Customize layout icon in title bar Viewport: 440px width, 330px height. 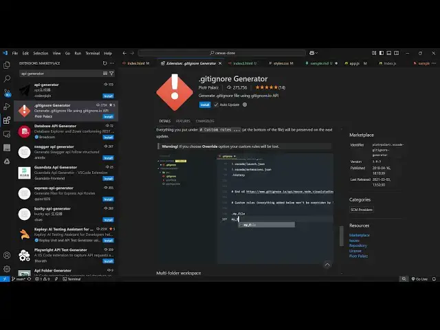(374, 53)
